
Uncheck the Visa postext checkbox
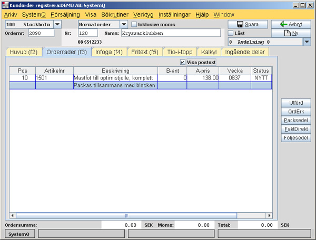pyautogui.click(x=183, y=62)
